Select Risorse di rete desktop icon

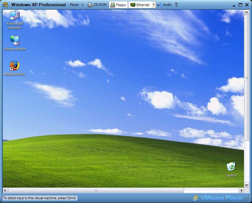pos(14,43)
